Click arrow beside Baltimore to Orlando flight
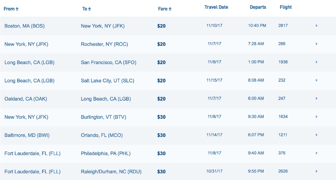336x180 pixels. 316,135
